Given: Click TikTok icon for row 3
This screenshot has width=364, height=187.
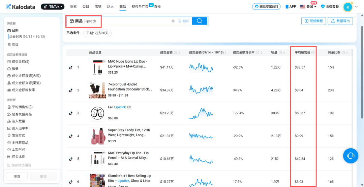Looking at the screenshot, I should point(71,113).
